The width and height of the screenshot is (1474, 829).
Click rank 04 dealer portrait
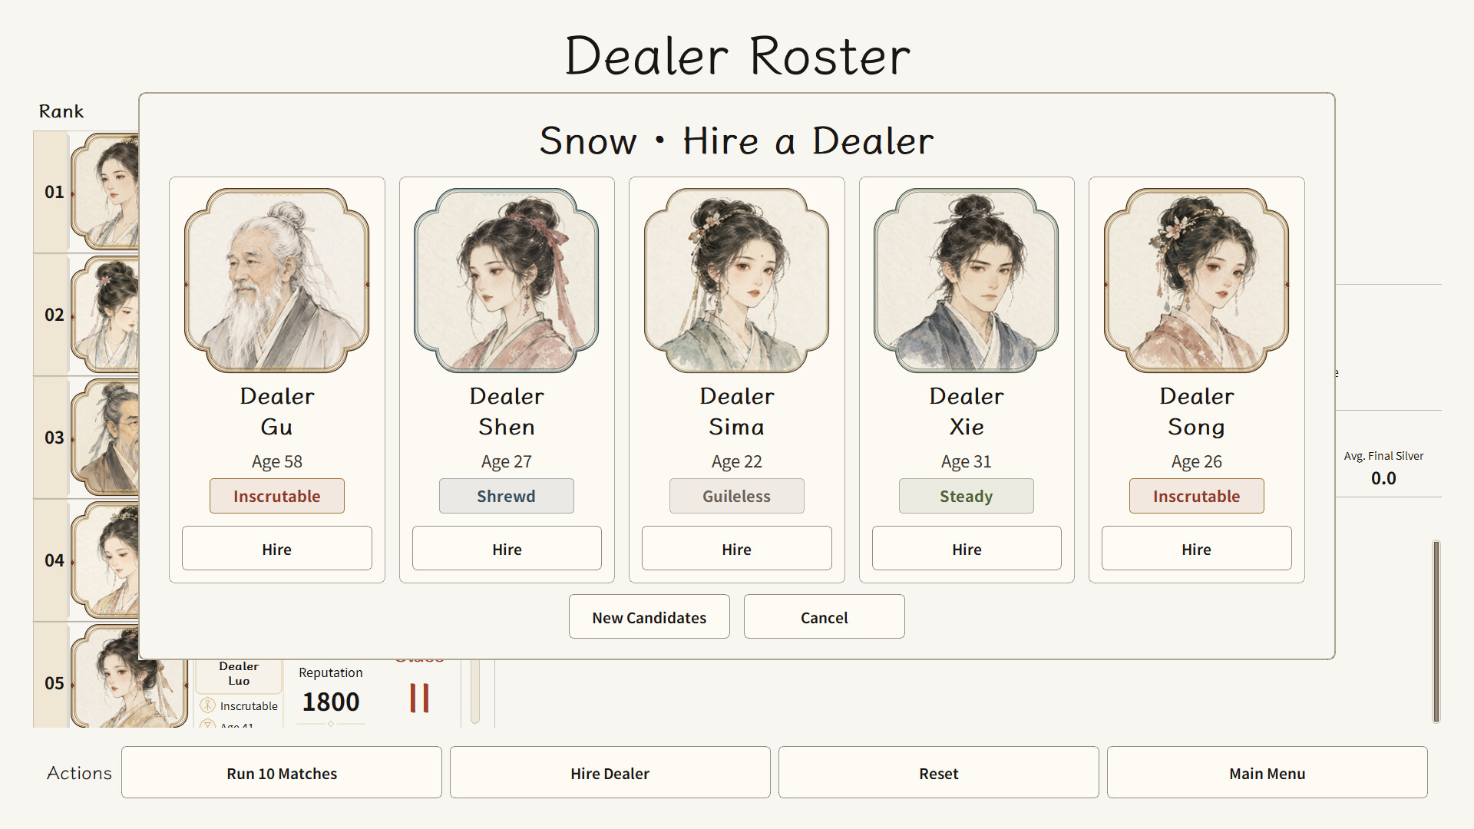click(x=105, y=560)
